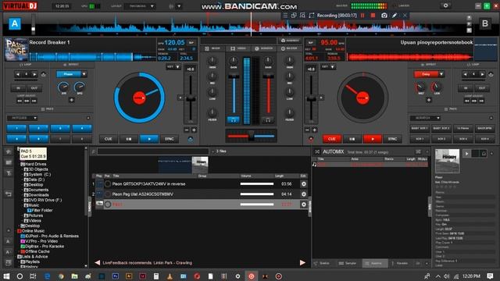
Task: Switch to the VIDEO mixer tab
Action: (237, 48)
